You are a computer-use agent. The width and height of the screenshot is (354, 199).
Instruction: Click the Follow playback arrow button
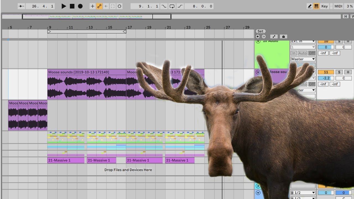point(21,6)
